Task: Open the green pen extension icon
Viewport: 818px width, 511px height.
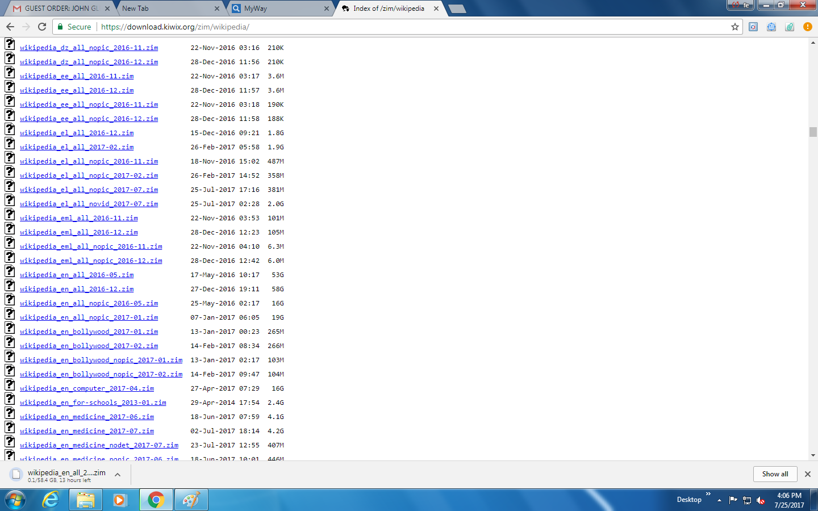Action: (x=790, y=27)
